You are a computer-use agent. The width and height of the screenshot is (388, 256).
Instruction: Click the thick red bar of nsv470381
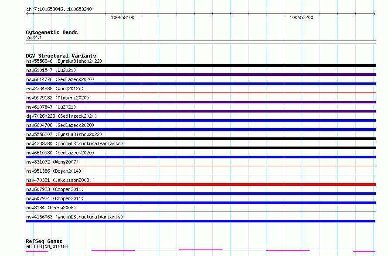[201, 184]
